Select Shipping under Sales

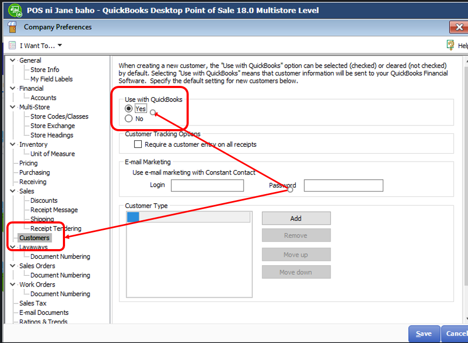tap(42, 219)
